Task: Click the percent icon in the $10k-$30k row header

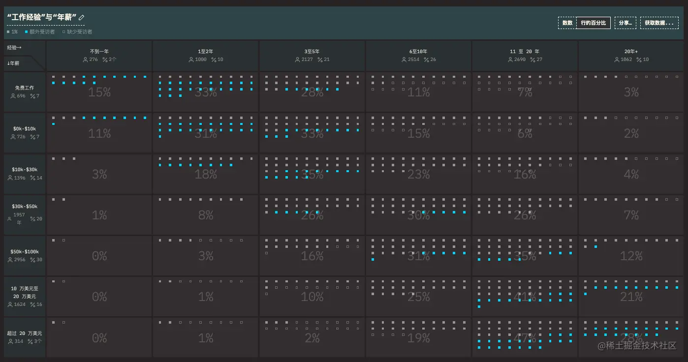Action: pos(32,178)
